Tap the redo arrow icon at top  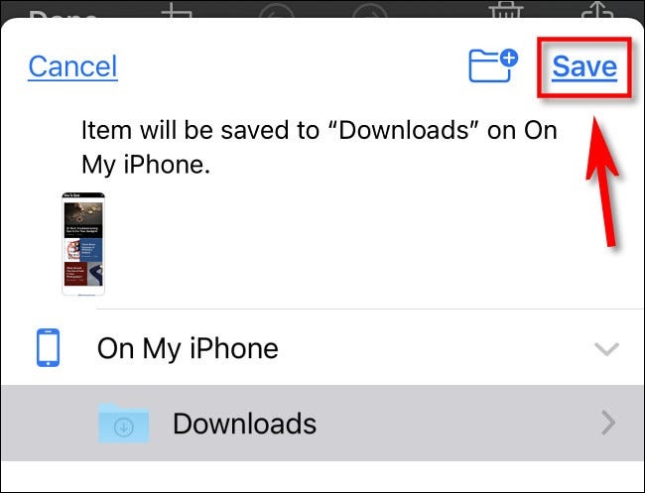point(370,11)
